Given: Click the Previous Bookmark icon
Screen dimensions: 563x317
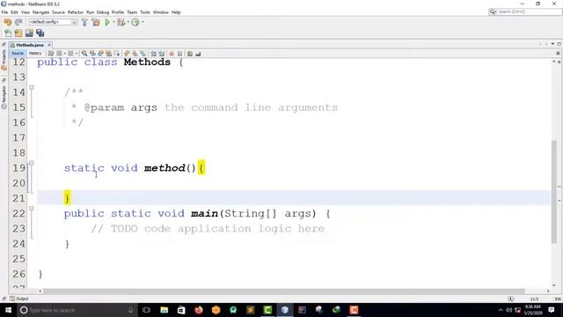Looking at the screenshot, I should [127, 54].
